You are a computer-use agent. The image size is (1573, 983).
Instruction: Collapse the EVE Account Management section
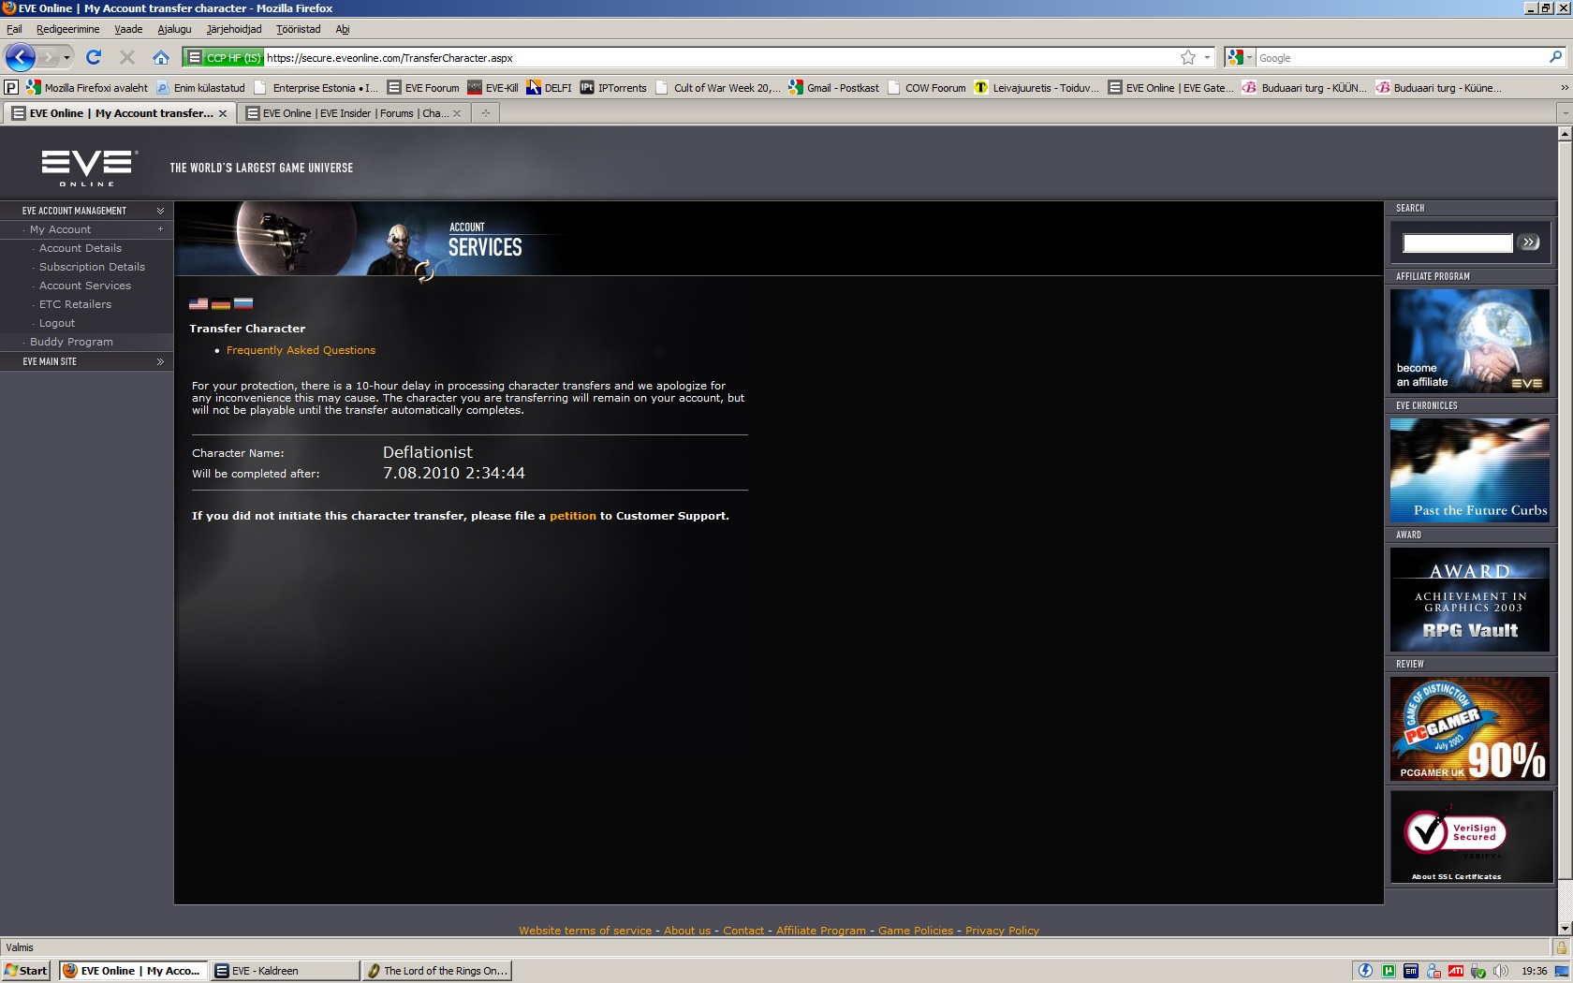160,211
